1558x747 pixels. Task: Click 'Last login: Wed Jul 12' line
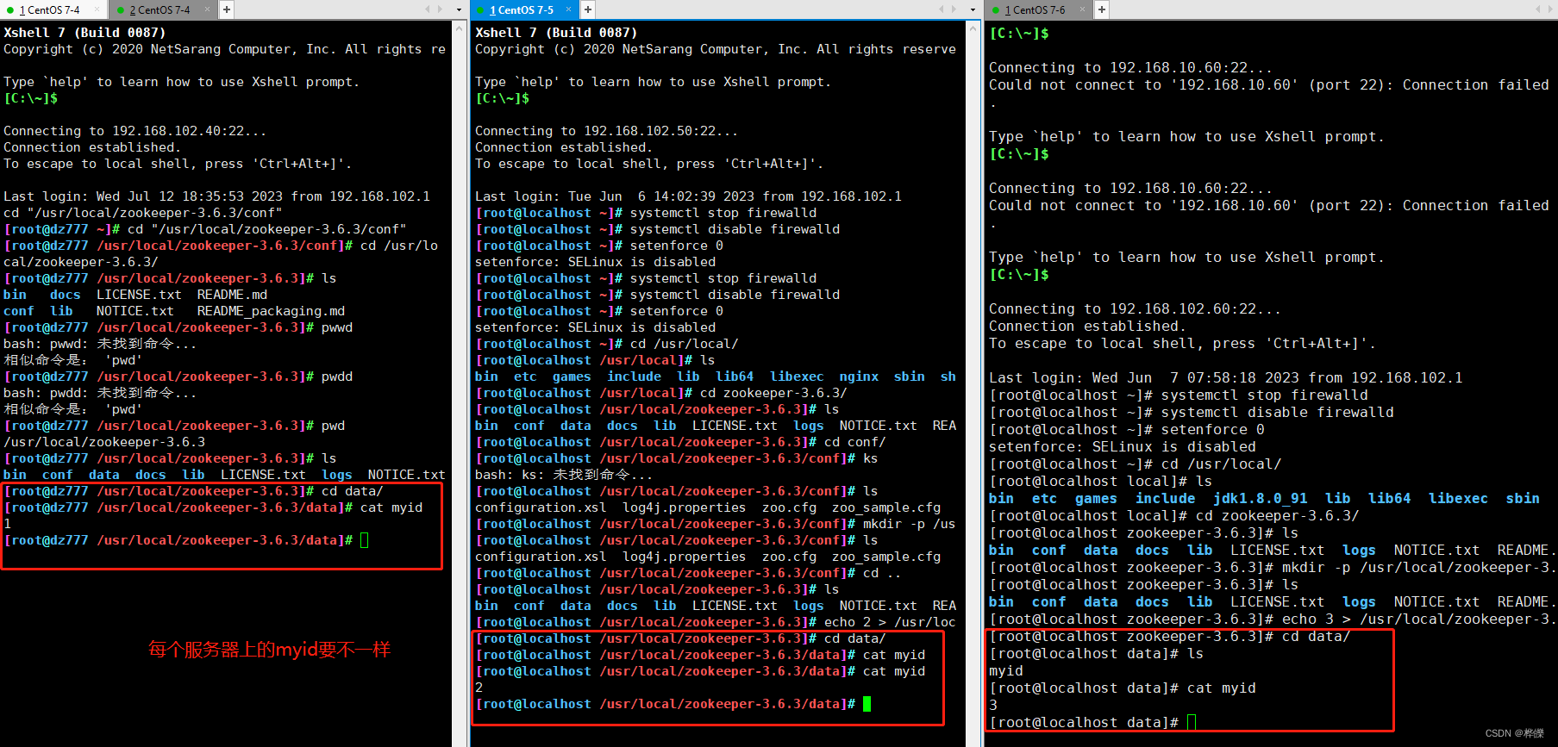pos(216,196)
